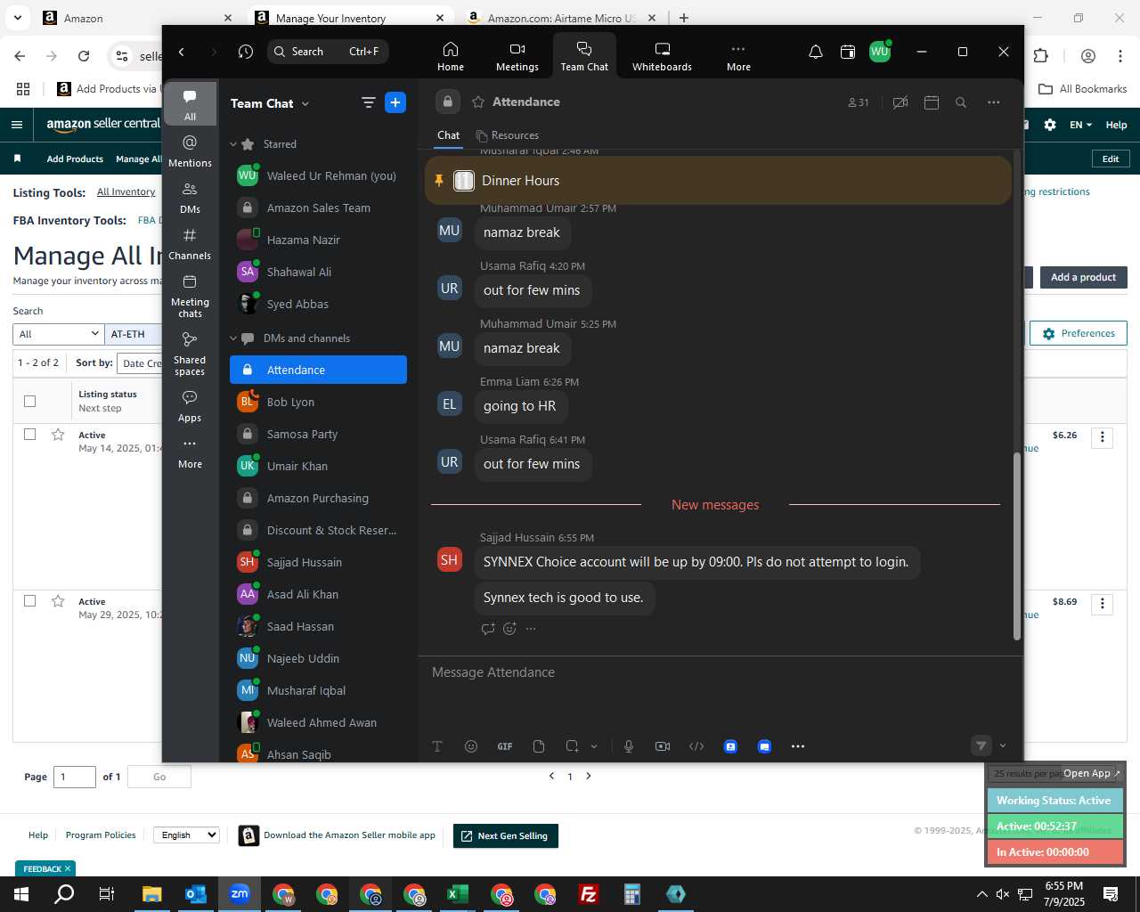Star the May 29 Active listing
This screenshot has height=912, width=1140.
(58, 601)
